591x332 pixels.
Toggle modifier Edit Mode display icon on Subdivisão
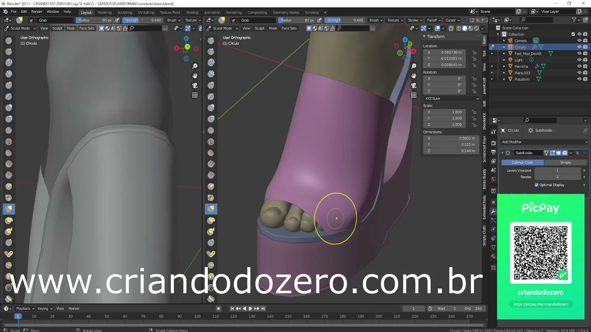click(552, 153)
